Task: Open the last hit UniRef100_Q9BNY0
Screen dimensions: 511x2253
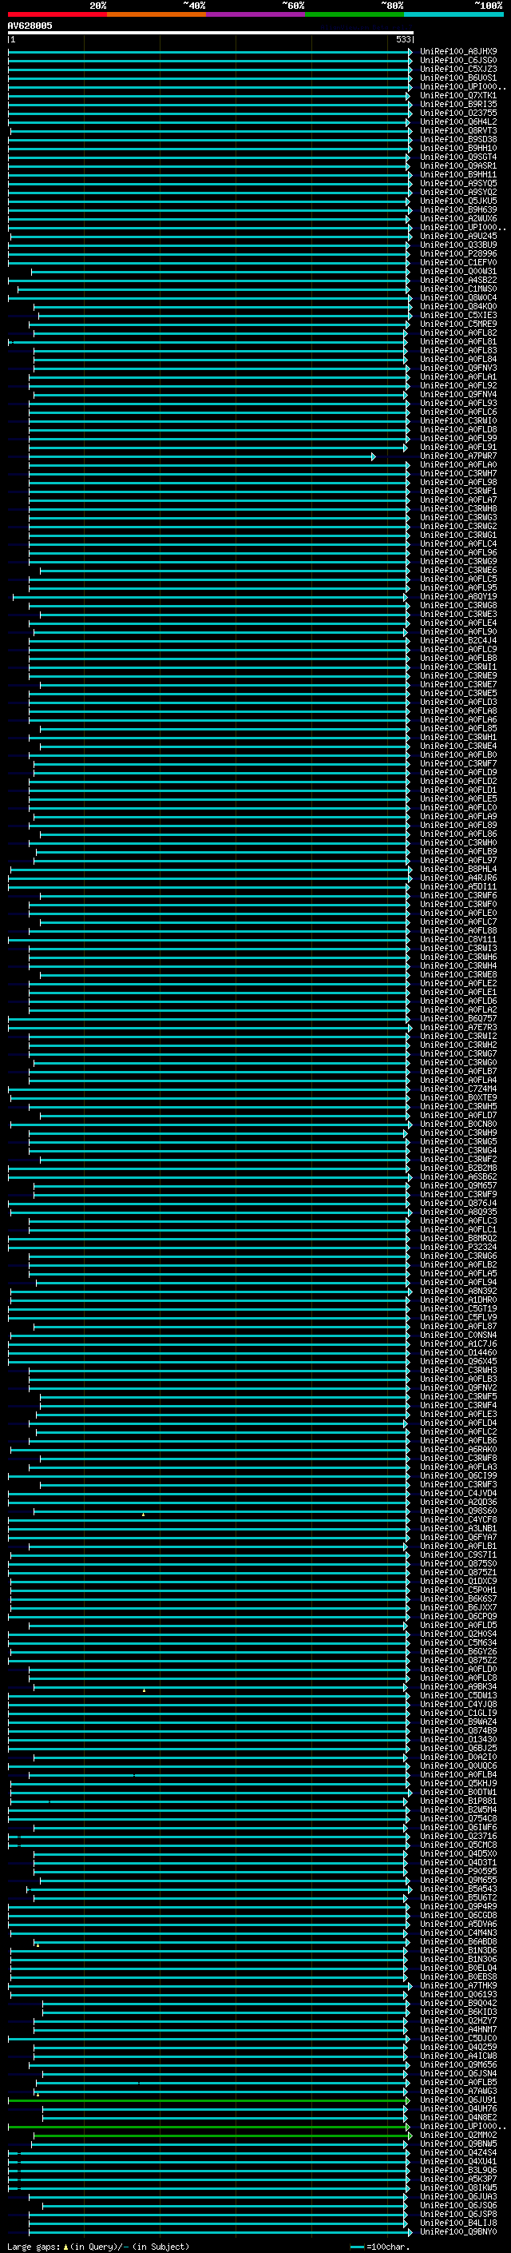Action: 458,2232
